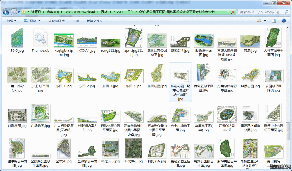Click scrollbar up arrow

point(288,27)
